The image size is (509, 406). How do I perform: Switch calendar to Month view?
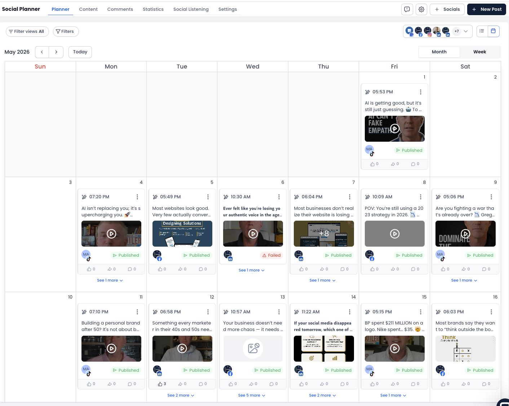point(439,52)
